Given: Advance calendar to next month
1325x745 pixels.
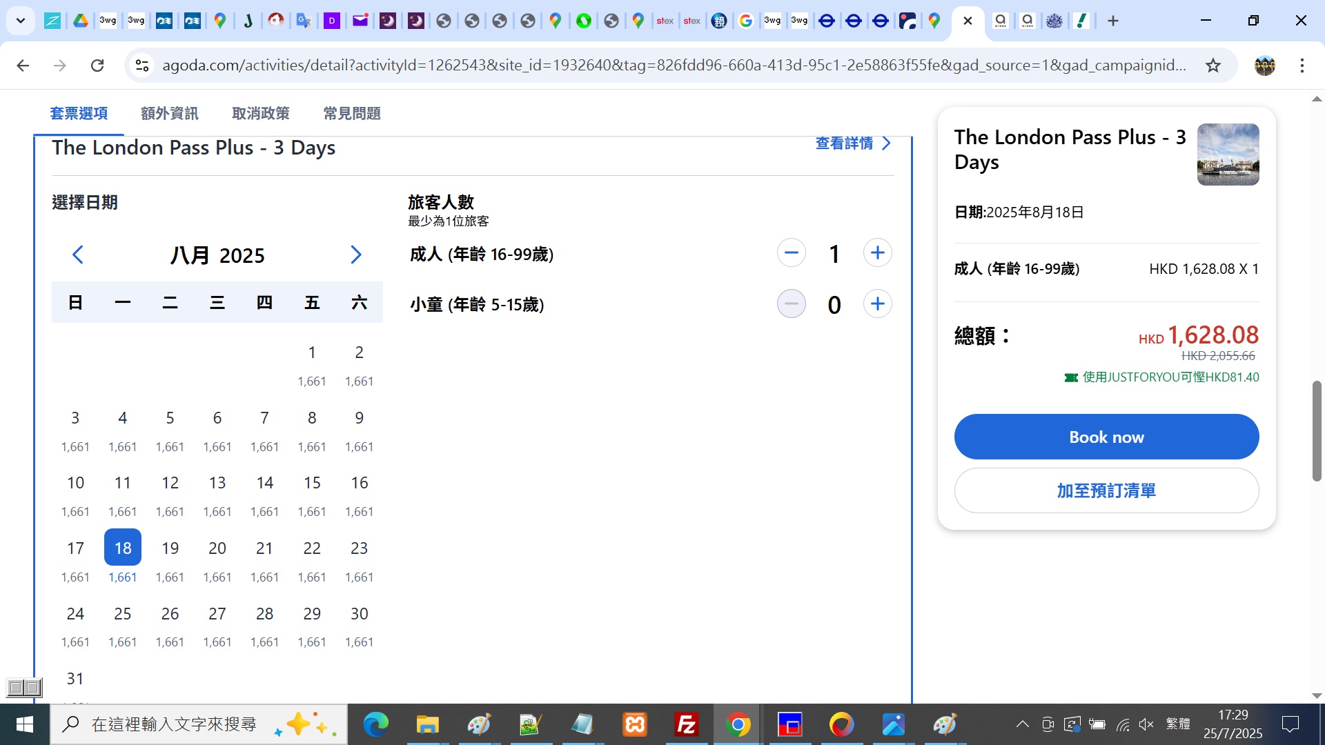Looking at the screenshot, I should (x=355, y=255).
